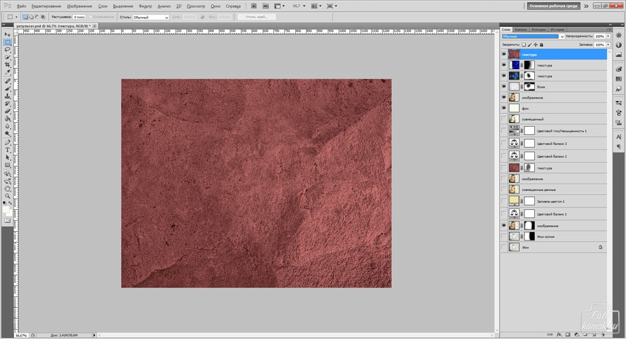Click the foreground color swatch in toolbar
This screenshot has width=626, height=339.
pyautogui.click(x=6, y=209)
